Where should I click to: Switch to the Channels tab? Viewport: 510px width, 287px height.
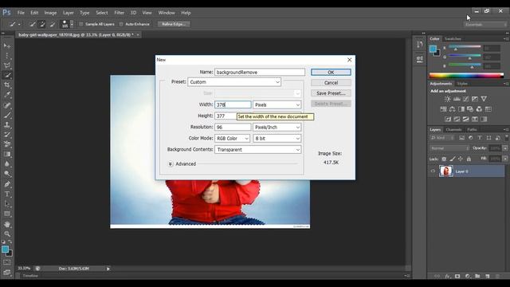tap(453, 129)
